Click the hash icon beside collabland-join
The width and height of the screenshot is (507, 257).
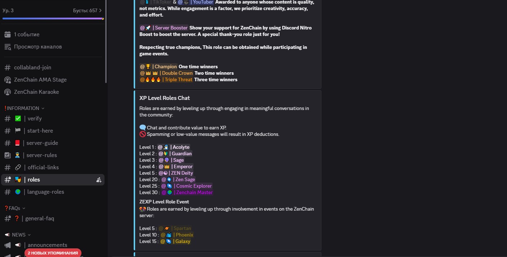[8, 68]
